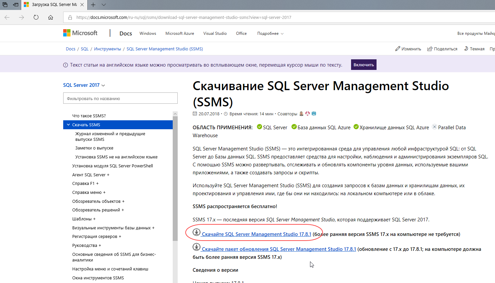Click the sidebar scrollbar thumb
The width and height of the screenshot is (495, 283).
click(175, 178)
